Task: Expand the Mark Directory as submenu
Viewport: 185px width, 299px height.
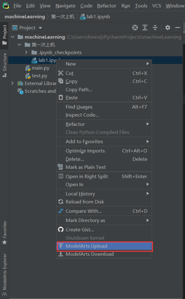Action: 148,220
